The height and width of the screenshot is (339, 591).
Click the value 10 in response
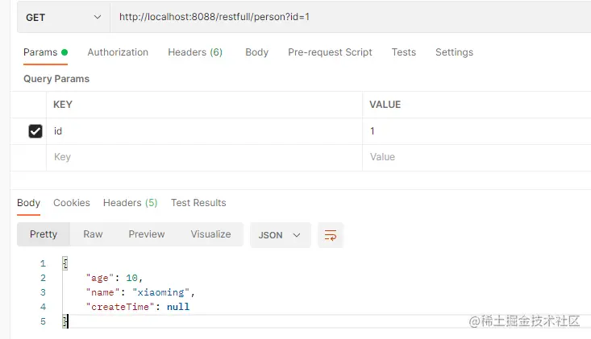pyautogui.click(x=131, y=278)
